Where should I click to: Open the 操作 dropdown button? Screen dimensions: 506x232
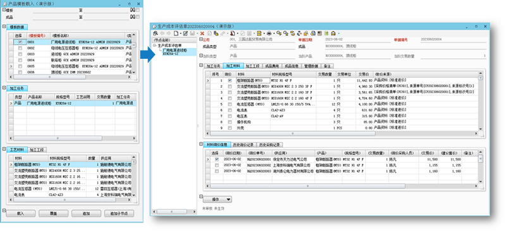click(217, 199)
